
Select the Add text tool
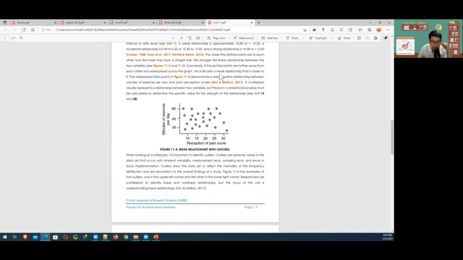269,38
